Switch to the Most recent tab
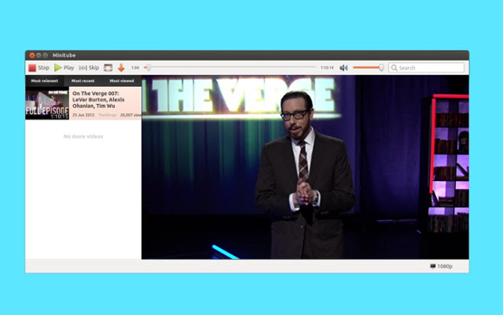The width and height of the screenshot is (503, 315). pos(83,80)
